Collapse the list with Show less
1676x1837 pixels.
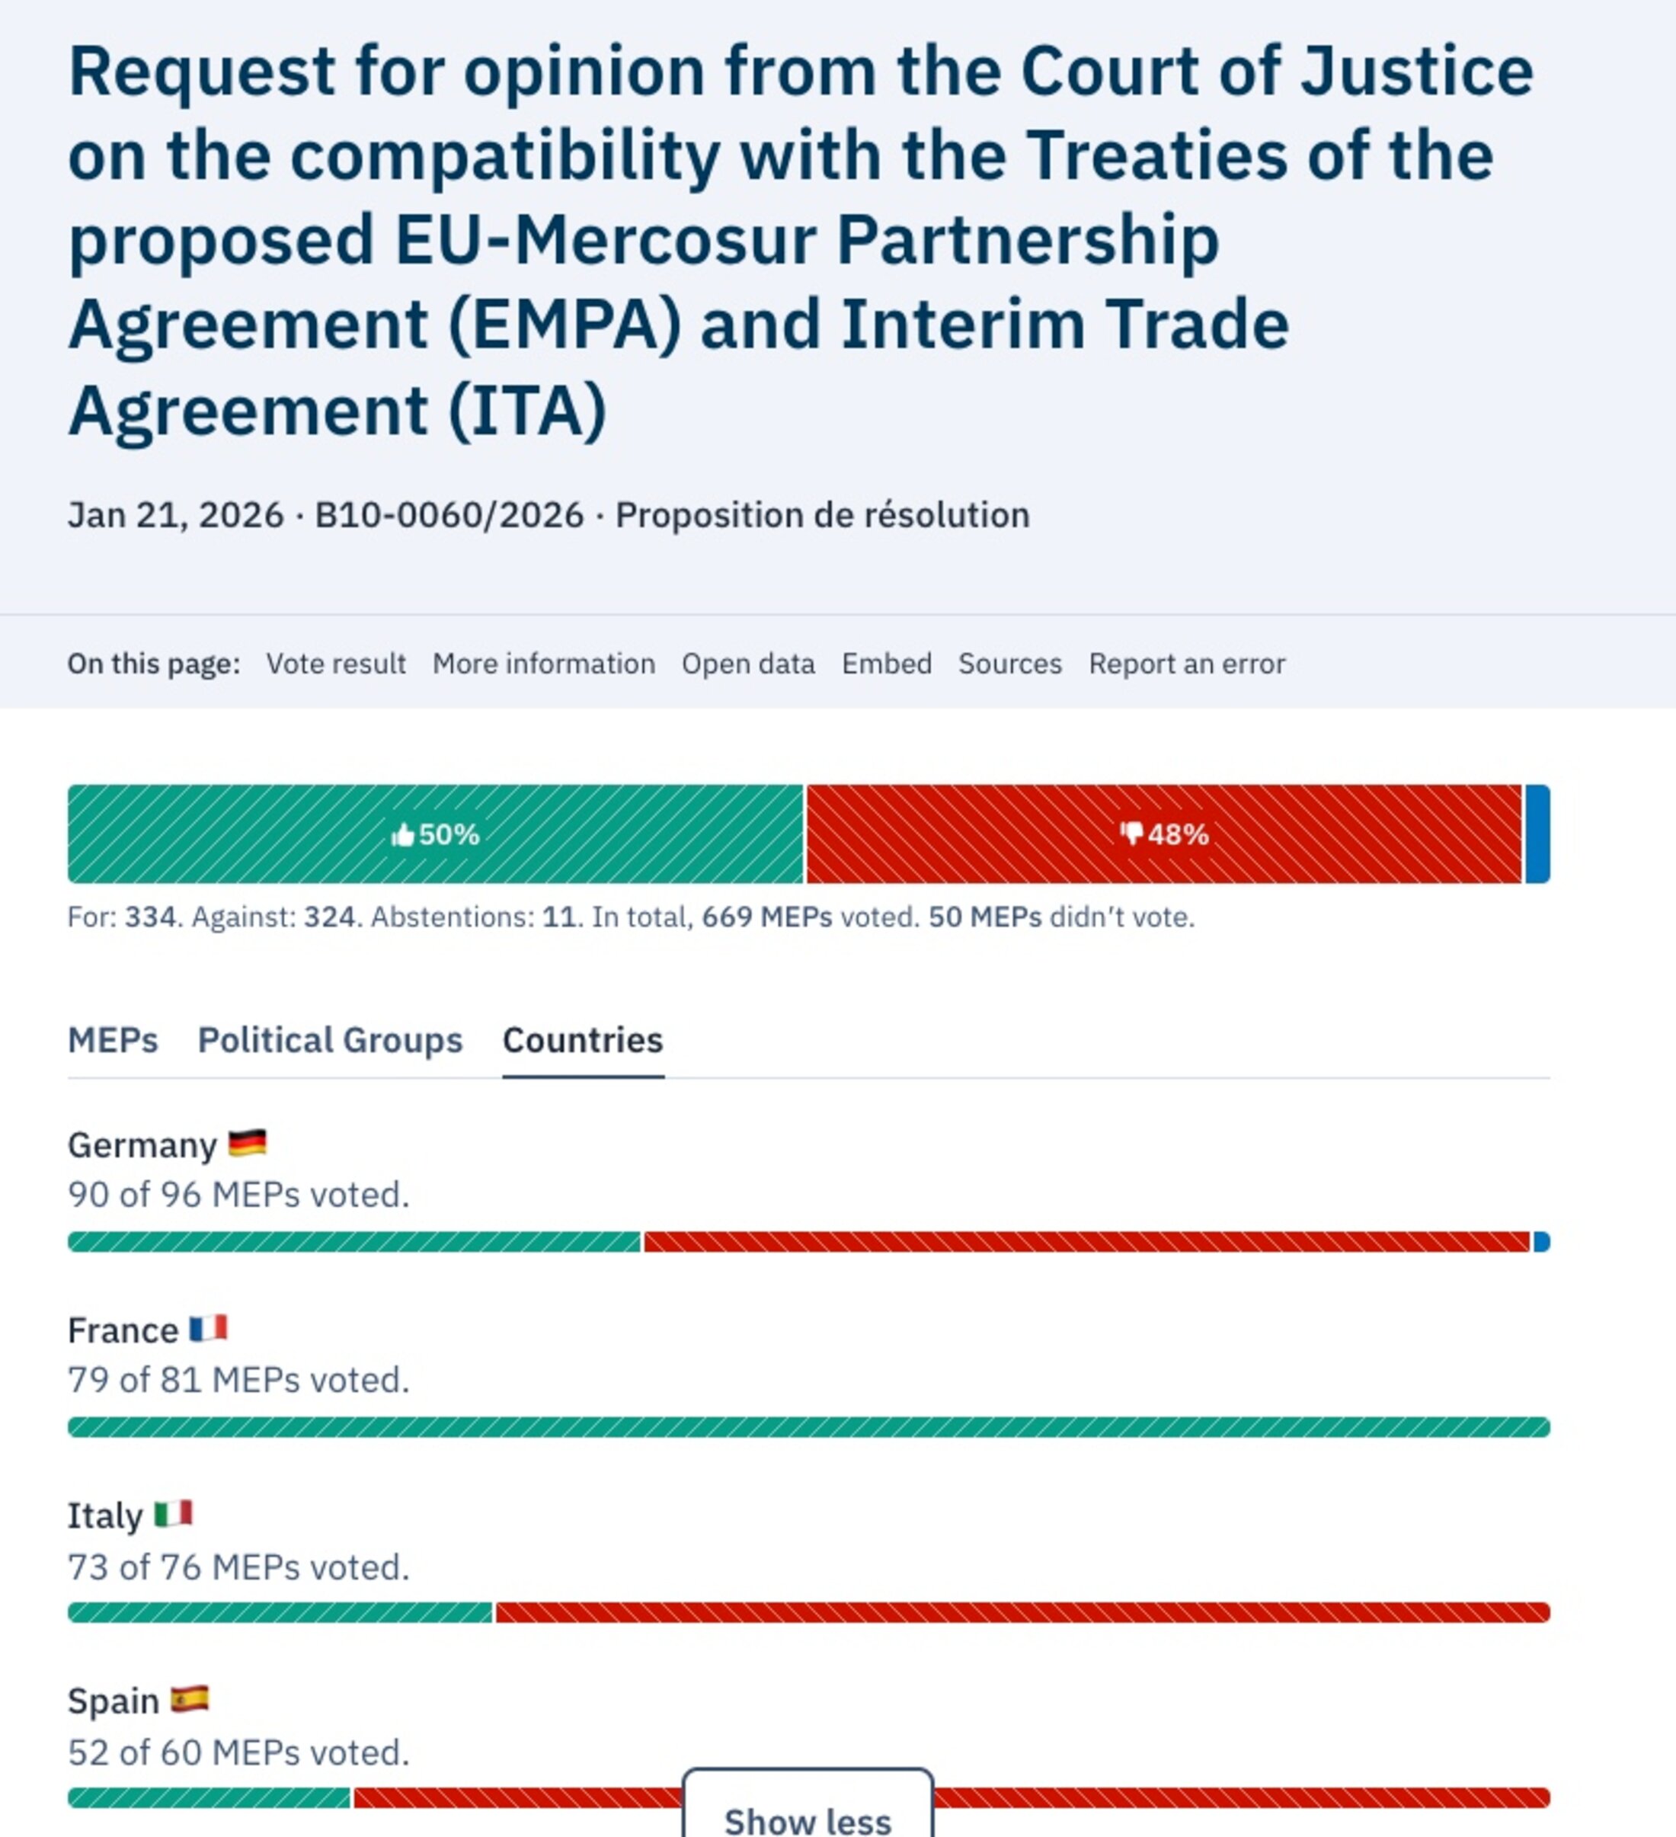[807, 1819]
